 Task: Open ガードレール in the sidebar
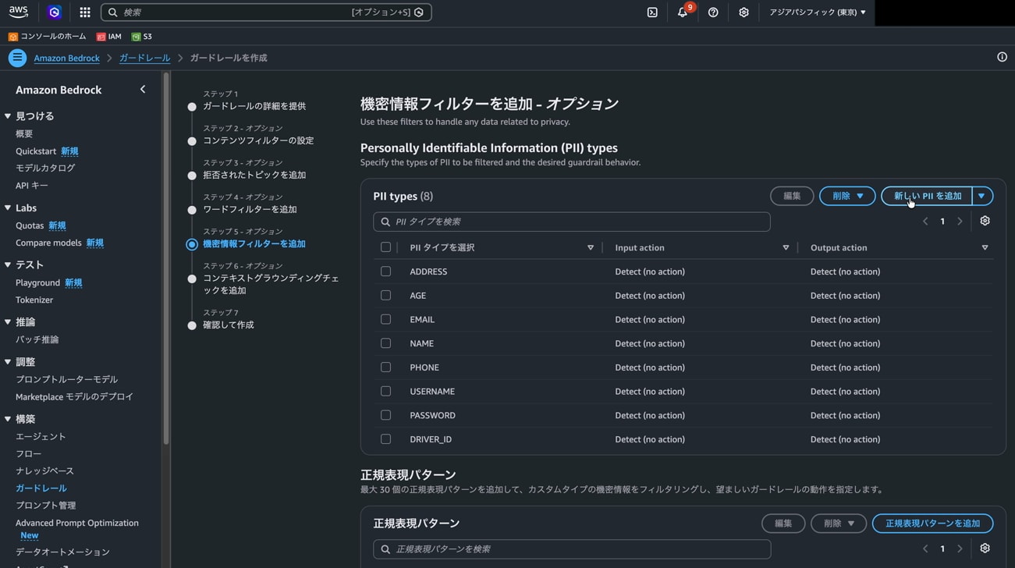tap(41, 488)
